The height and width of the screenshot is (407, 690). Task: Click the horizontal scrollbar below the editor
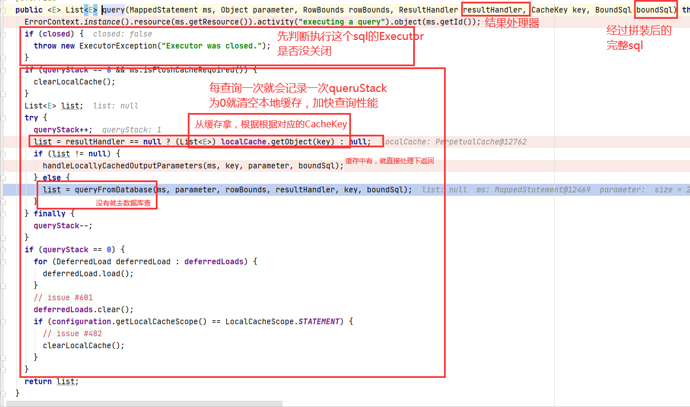click(x=146, y=404)
